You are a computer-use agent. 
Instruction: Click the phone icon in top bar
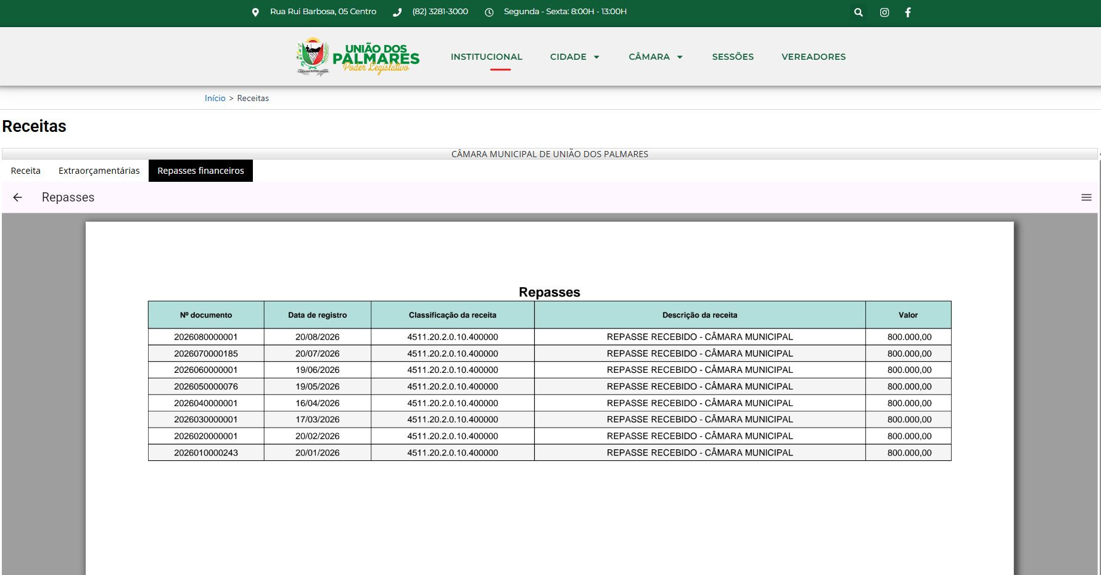click(x=397, y=12)
